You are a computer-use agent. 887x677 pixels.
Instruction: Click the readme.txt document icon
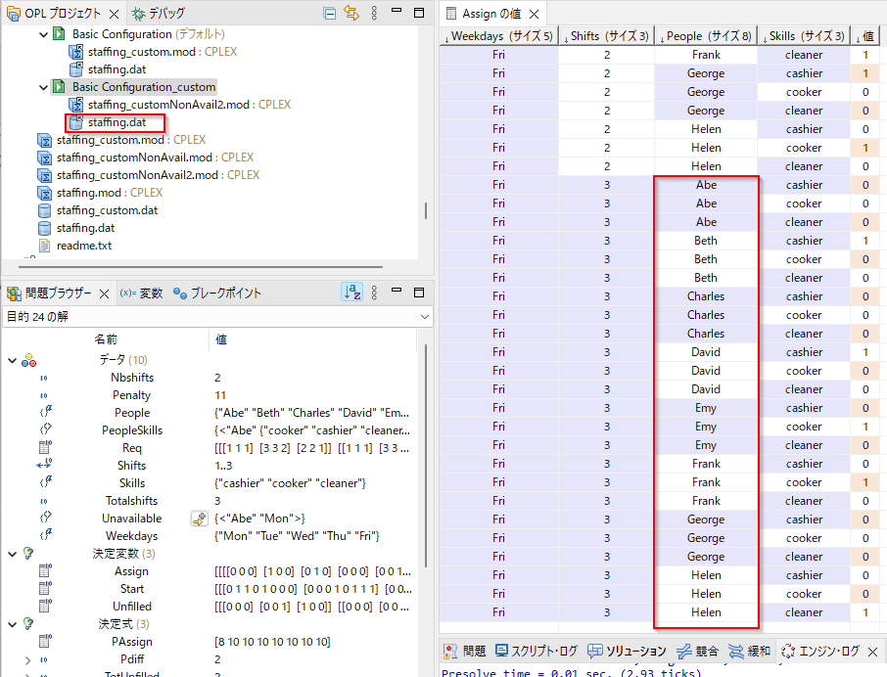(x=44, y=246)
